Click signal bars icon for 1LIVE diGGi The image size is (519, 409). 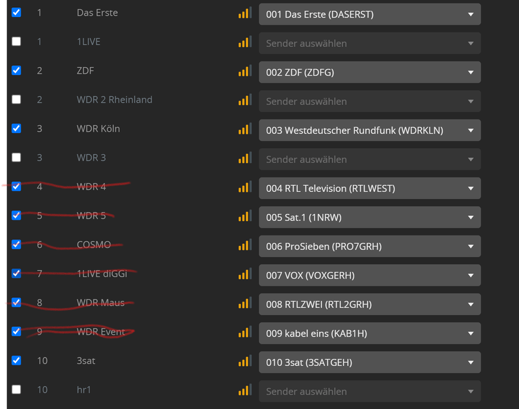(x=245, y=274)
